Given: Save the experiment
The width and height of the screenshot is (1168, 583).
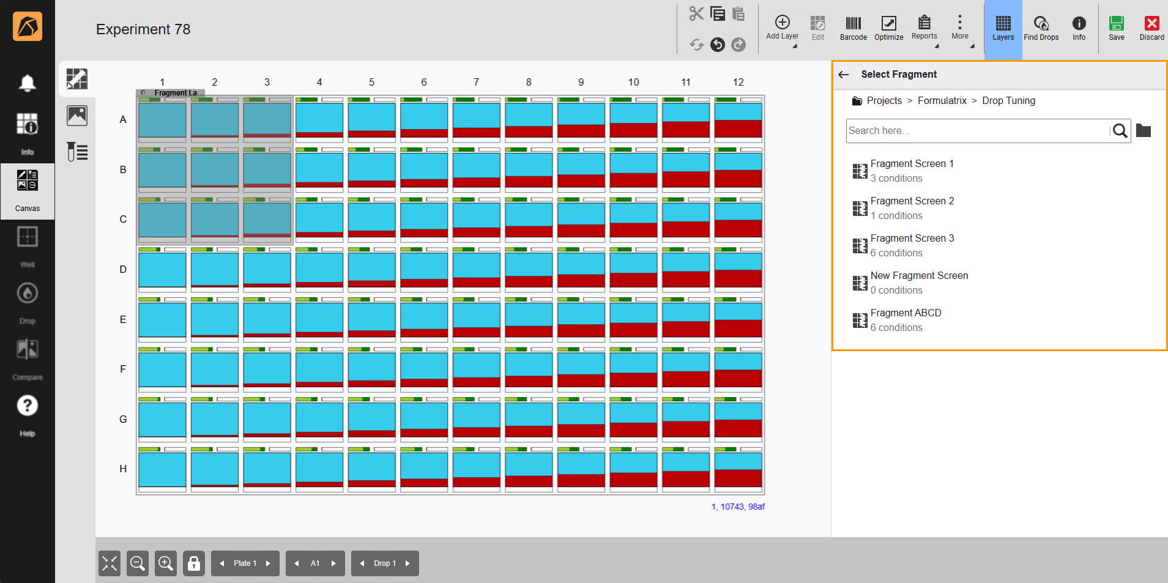Looking at the screenshot, I should 1116,29.
